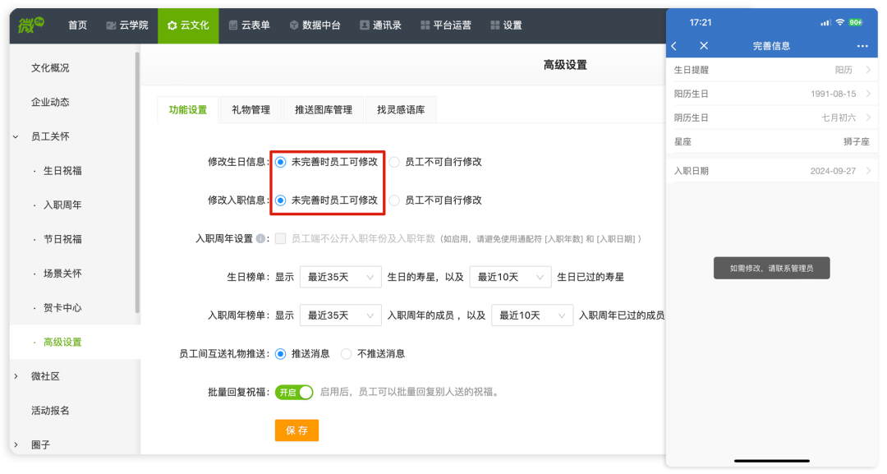Image resolution: width=887 pixels, height=474 pixels.
Task: Tap the X close icon in phone header
Action: pyautogui.click(x=704, y=46)
